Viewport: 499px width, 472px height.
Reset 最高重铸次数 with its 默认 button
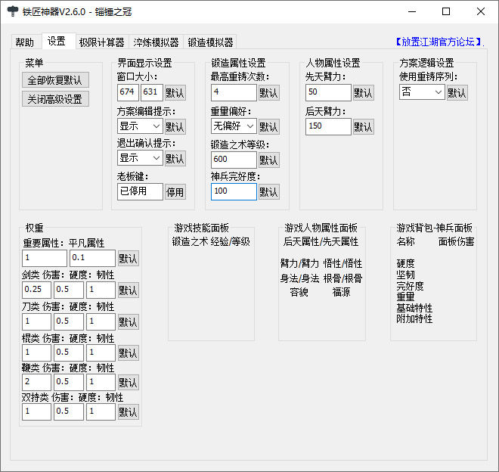(269, 93)
